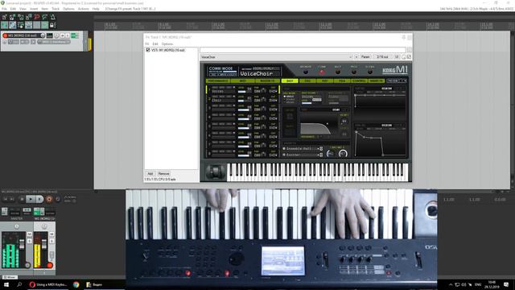The height and width of the screenshot is (290, 515).
Task: Open the Help menu in REAPER
Action: pos(96,9)
